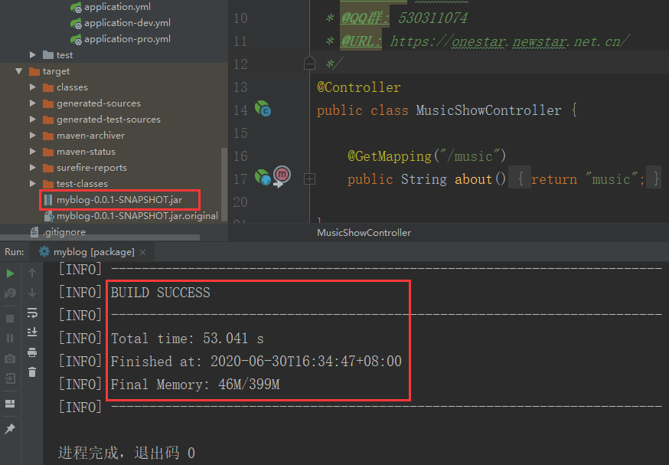Viewport: 669px width, 465px height.
Task: Toggle soft-wrap in Run console
Action: point(32,313)
